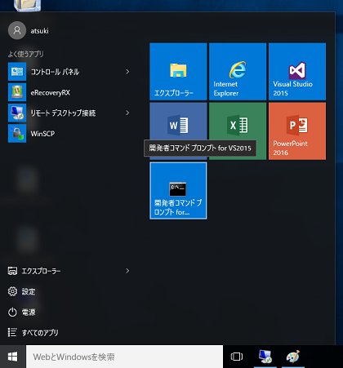The width and height of the screenshot is (343, 368).
Task: Switch to Remote Desktop taskbar icon
Action: pyautogui.click(x=265, y=357)
